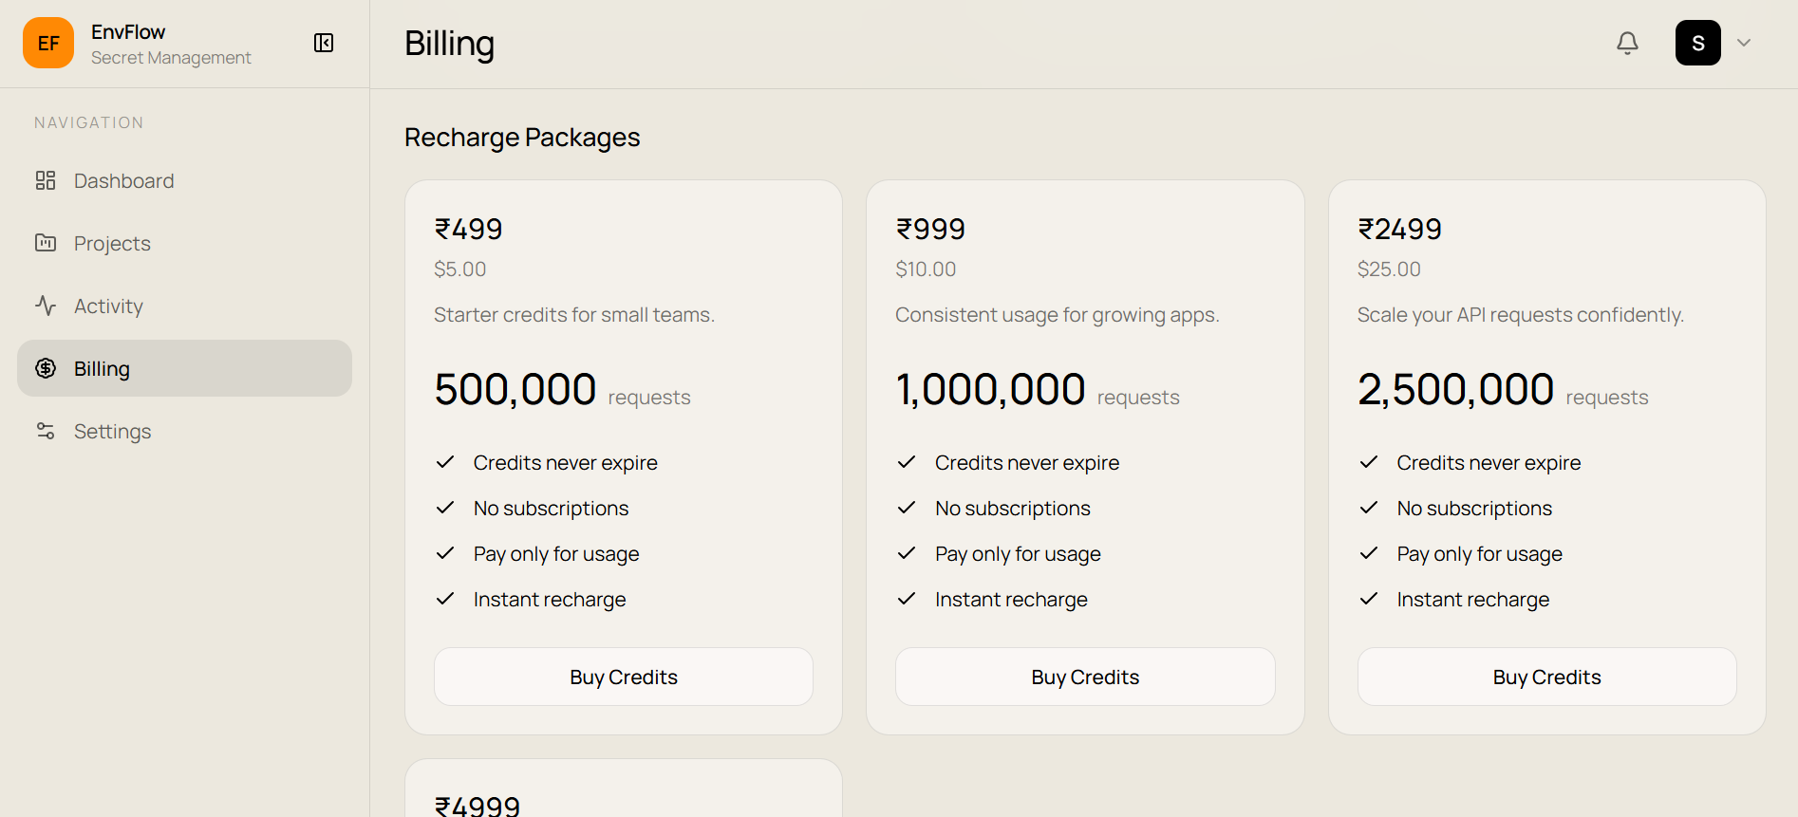Collapse the sidebar panel icon
The height and width of the screenshot is (817, 1798).
click(x=324, y=43)
